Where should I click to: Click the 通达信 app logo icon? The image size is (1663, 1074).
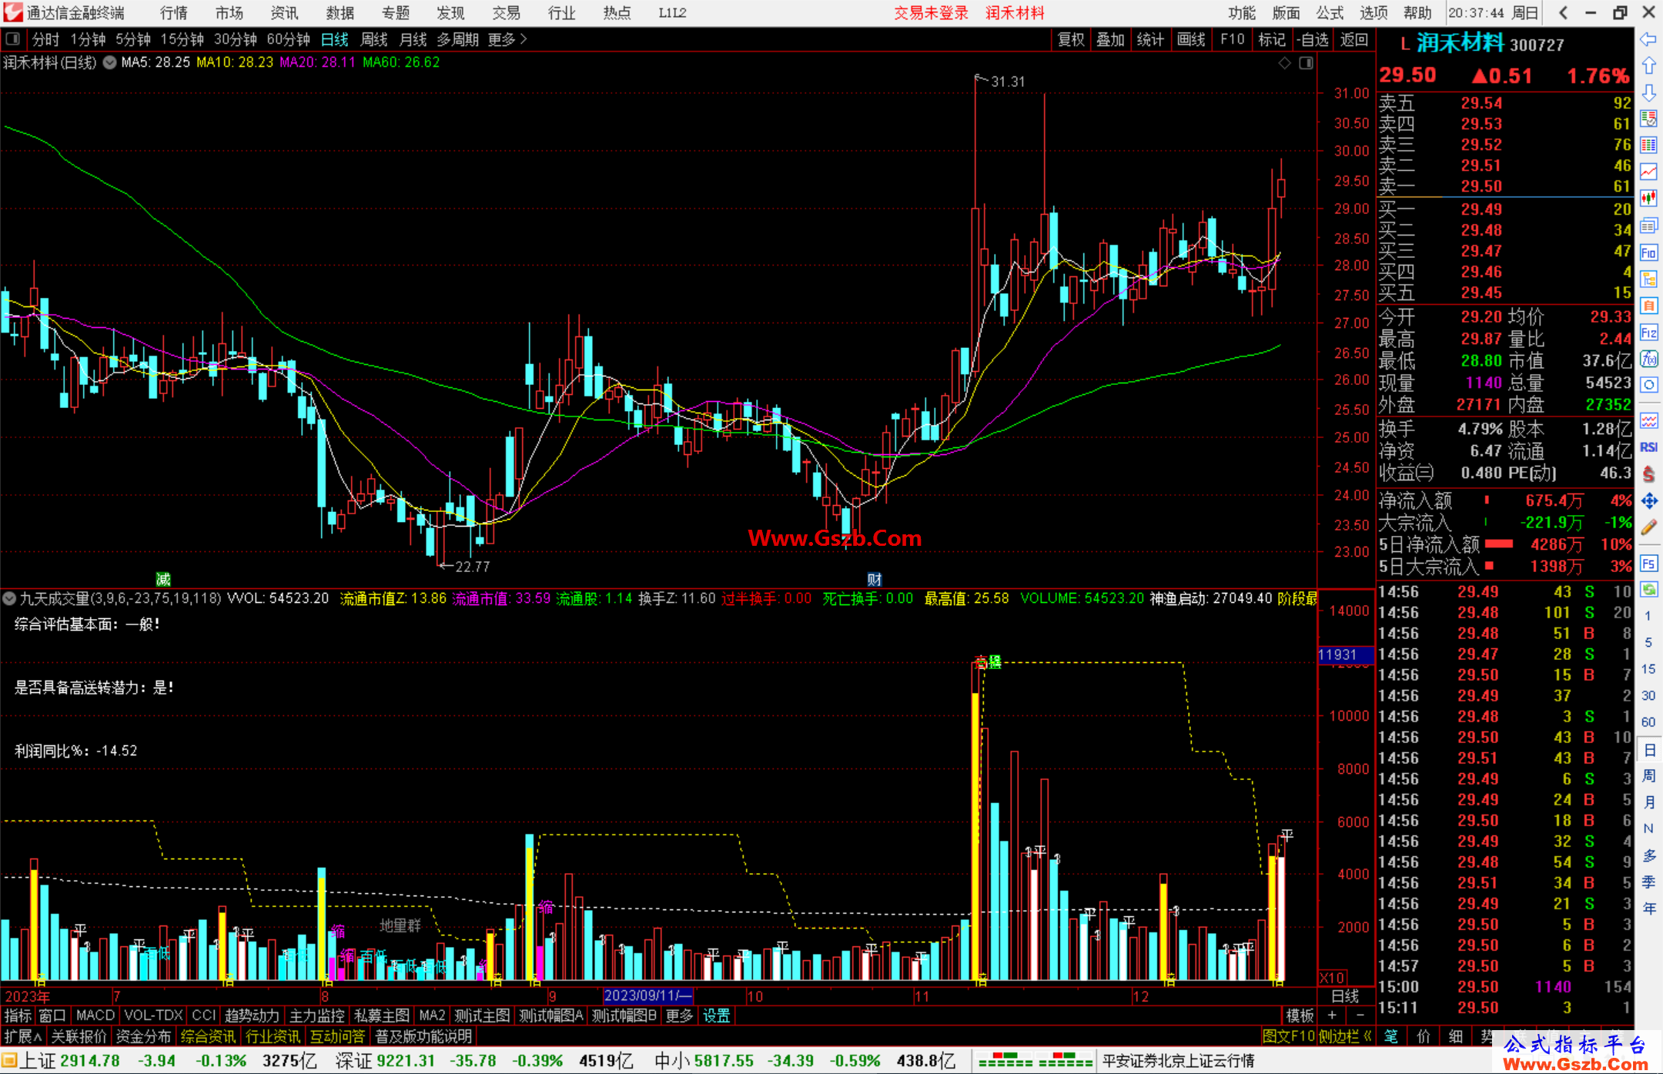(13, 12)
